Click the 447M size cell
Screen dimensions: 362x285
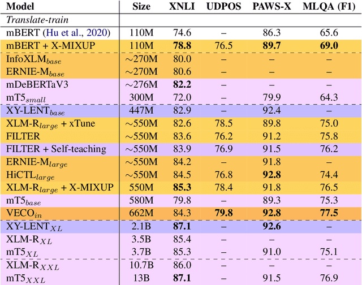pos(141,110)
